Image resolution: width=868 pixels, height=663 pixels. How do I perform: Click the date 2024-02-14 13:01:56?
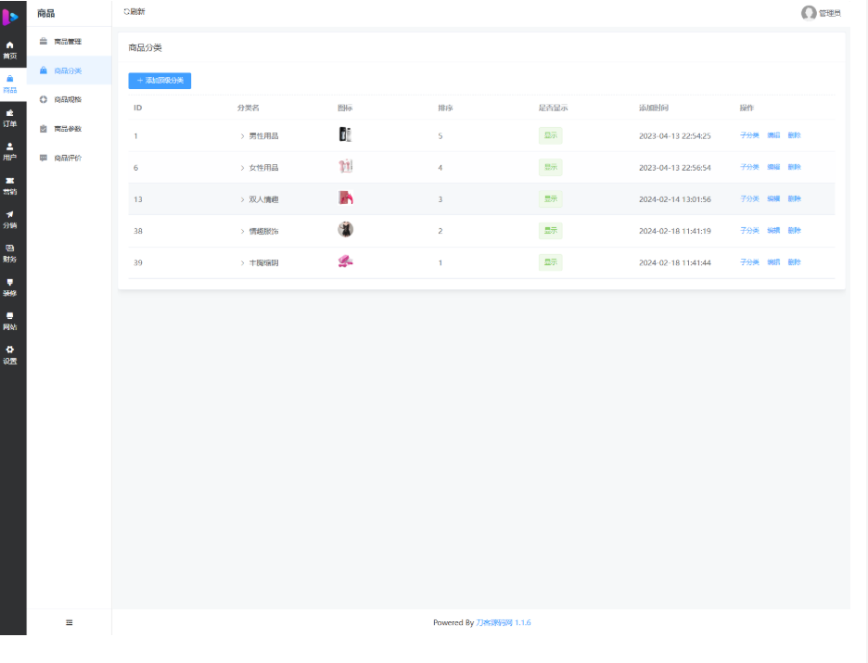tap(675, 199)
